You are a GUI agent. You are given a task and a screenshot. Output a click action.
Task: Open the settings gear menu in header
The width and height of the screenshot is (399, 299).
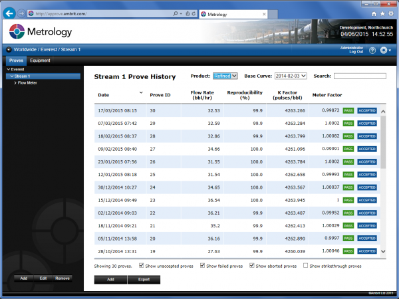[x=385, y=50]
